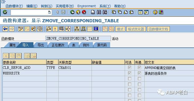194x101 pixels.
Task: Go to Last Page icon
Action: [131, 12]
